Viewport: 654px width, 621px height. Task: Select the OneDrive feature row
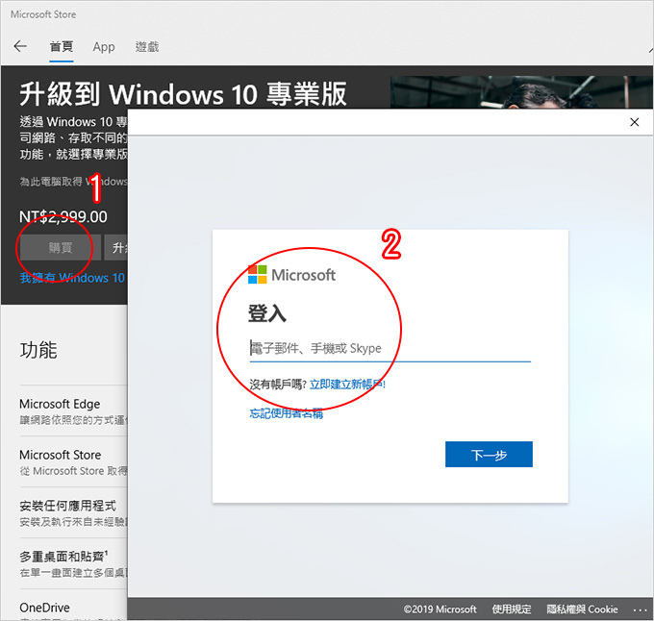(73, 606)
